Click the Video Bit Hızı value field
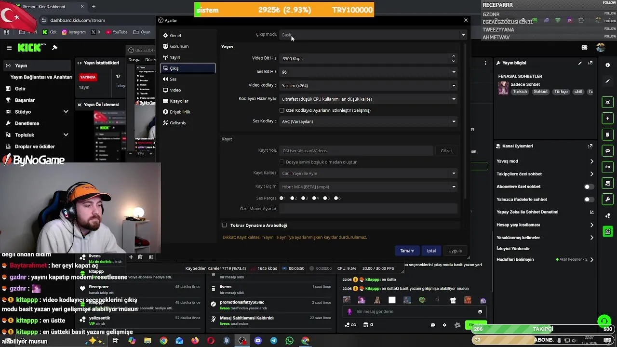Image resolution: width=617 pixels, height=347 pixels. click(x=365, y=58)
